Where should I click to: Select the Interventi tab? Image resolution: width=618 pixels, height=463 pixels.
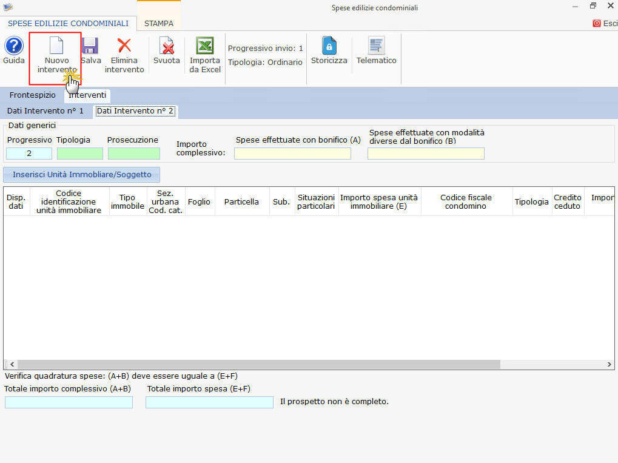click(87, 95)
